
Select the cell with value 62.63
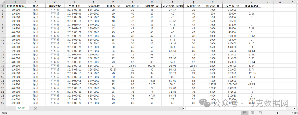click(x=172, y=51)
